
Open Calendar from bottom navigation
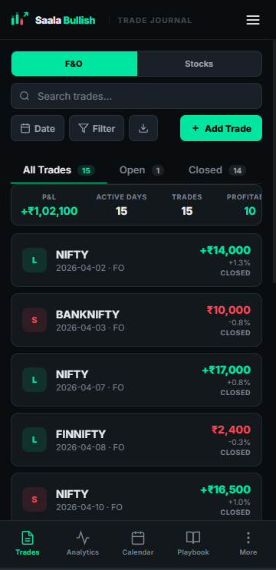tap(138, 543)
